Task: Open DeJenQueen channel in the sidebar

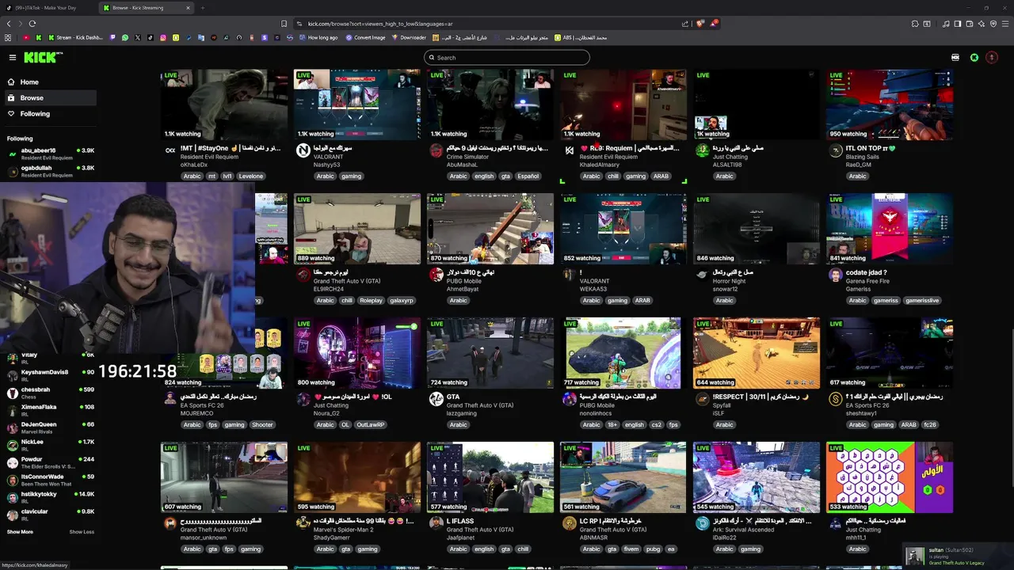Action: coord(49,427)
